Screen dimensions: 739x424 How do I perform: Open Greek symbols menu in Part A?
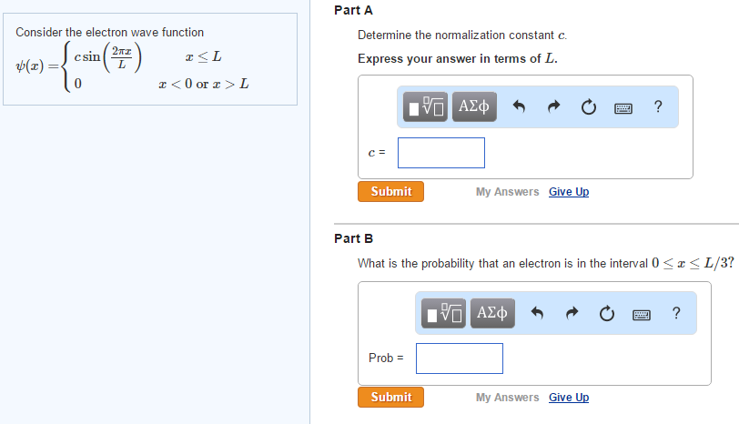click(474, 107)
